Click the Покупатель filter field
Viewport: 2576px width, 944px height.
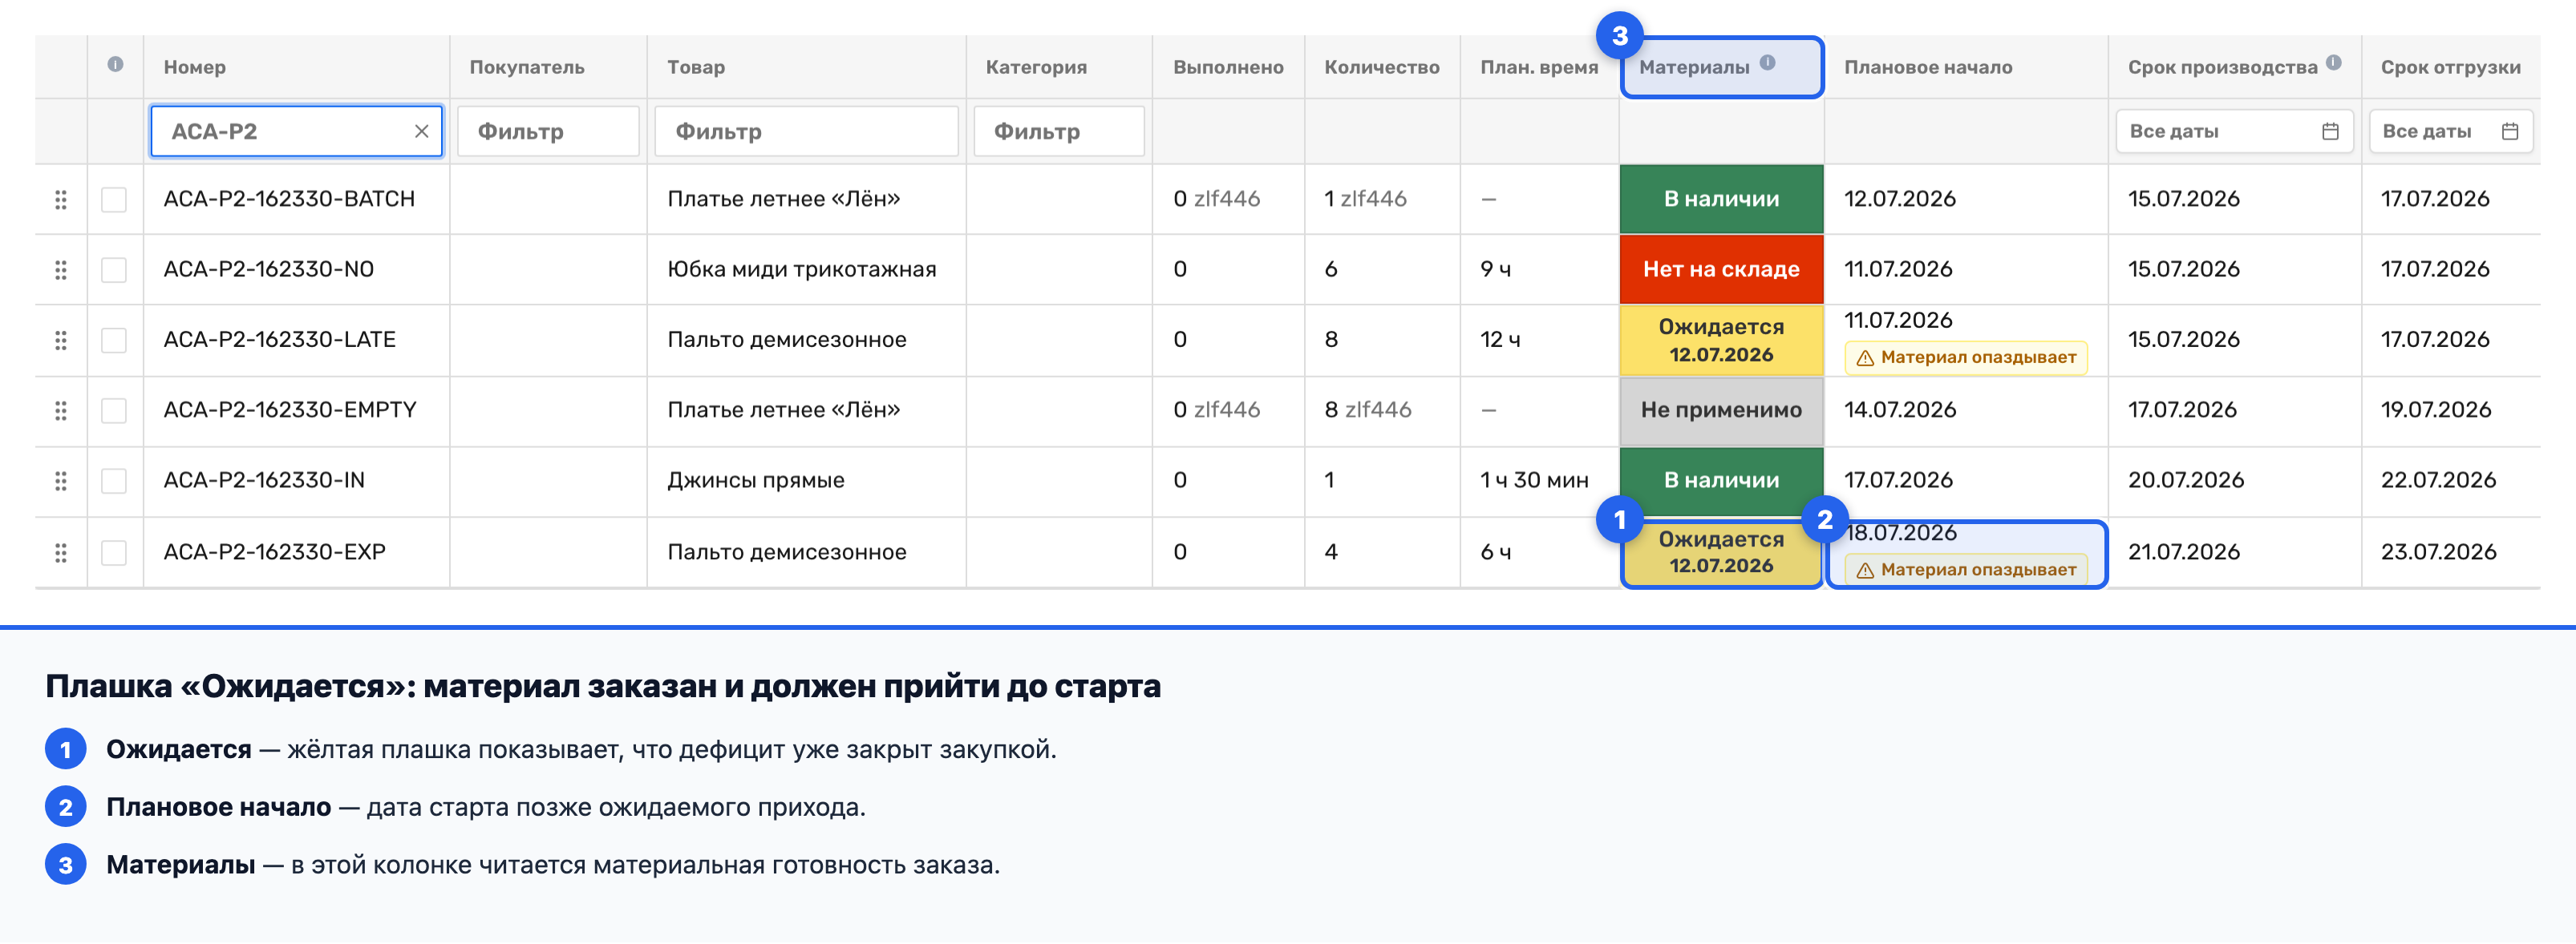point(548,131)
